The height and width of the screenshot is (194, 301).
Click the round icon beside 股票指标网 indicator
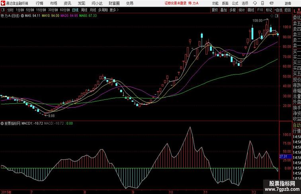(x=2, y=123)
